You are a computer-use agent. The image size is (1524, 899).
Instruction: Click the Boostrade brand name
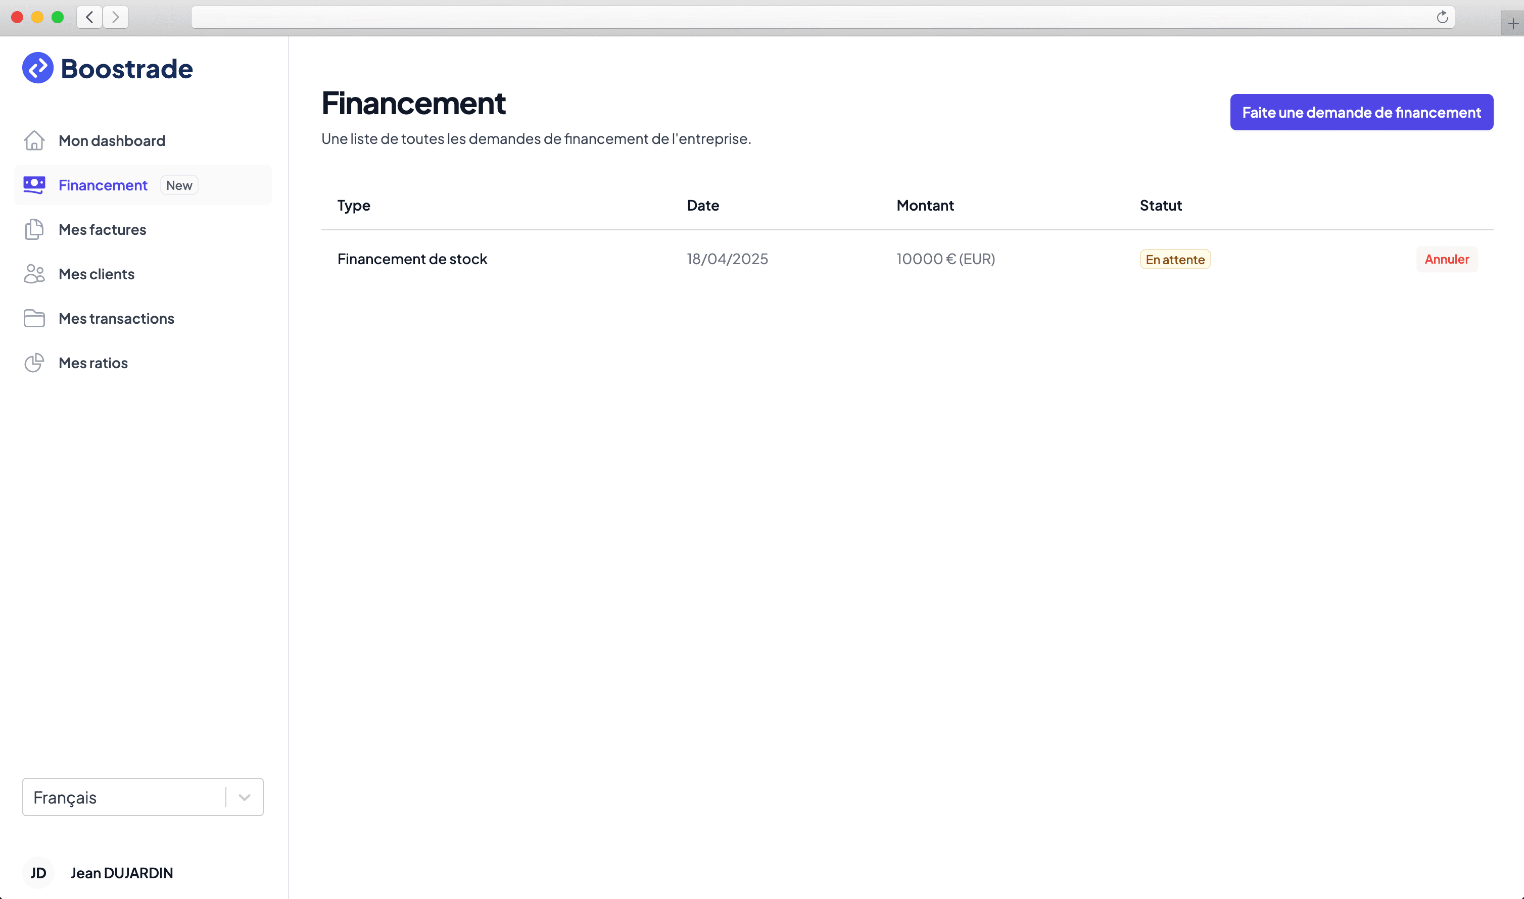[127, 69]
